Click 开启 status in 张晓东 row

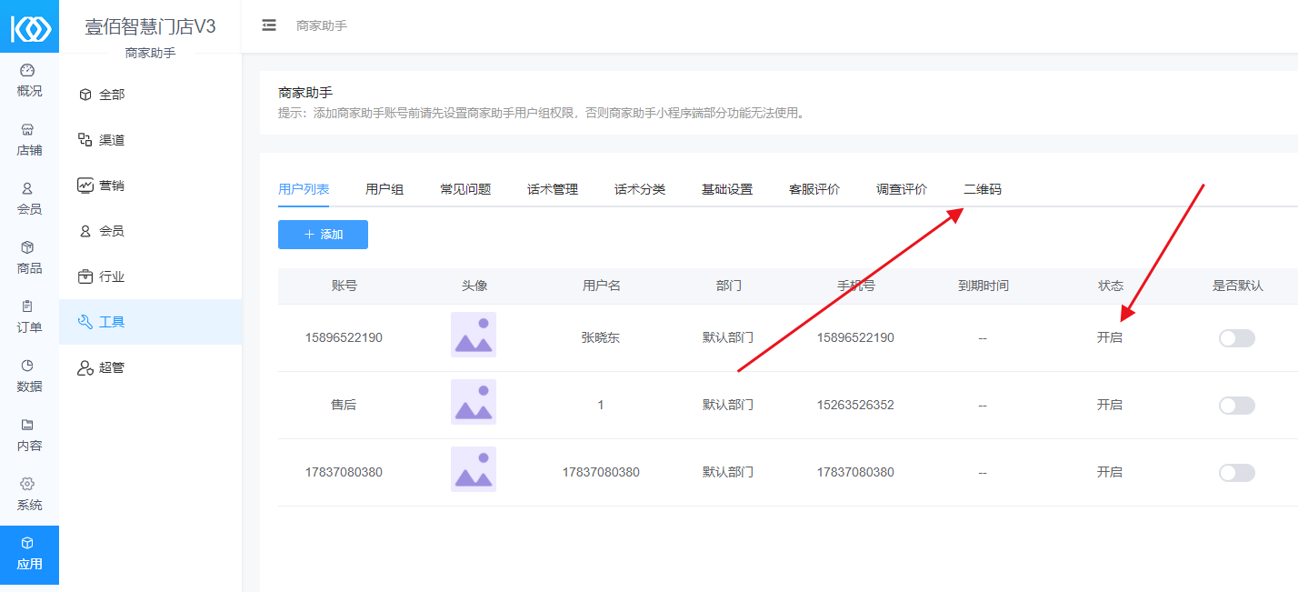point(1110,337)
